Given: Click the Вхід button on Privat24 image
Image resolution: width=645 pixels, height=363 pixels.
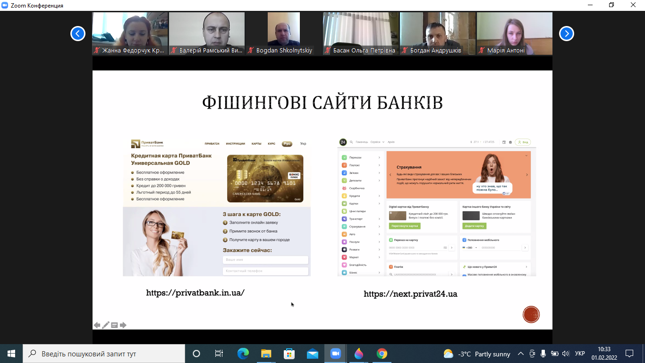Looking at the screenshot, I should coord(523,142).
